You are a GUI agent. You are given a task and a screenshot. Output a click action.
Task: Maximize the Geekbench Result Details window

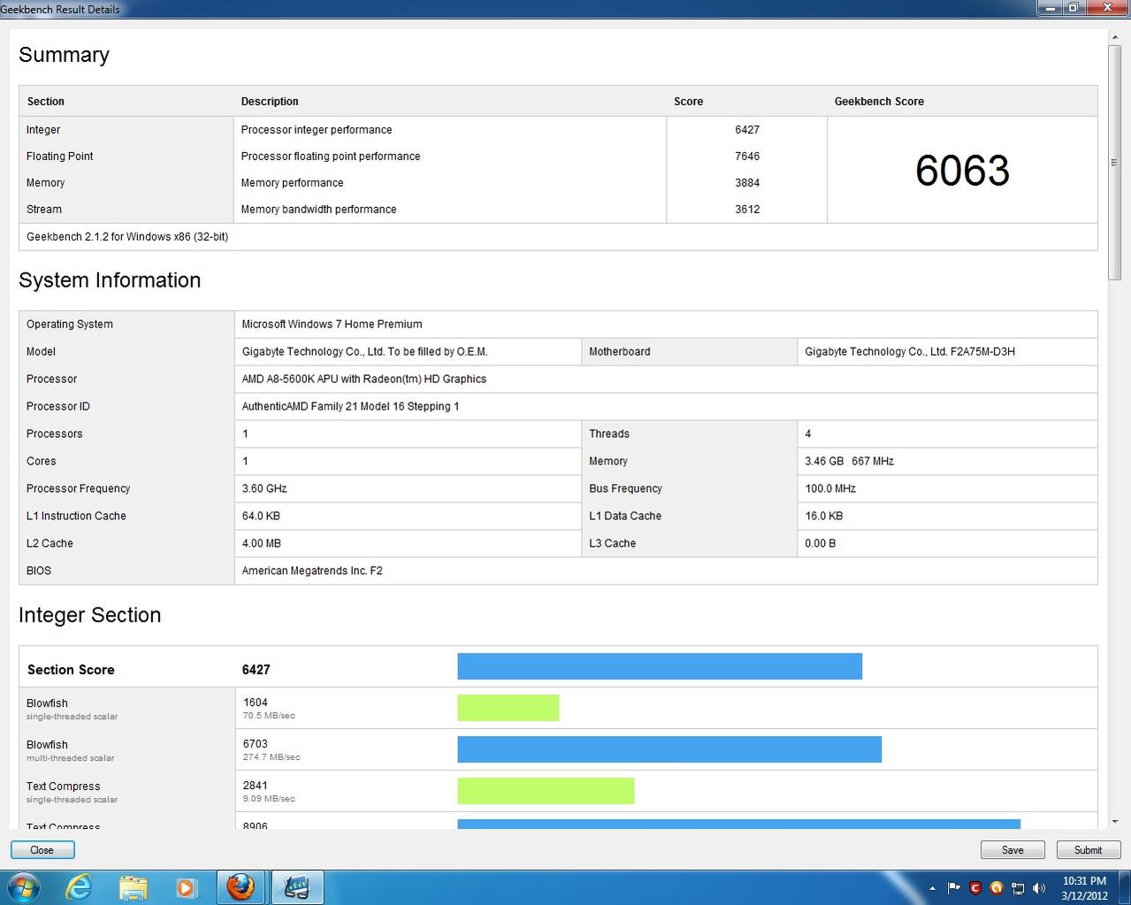pos(1073,8)
